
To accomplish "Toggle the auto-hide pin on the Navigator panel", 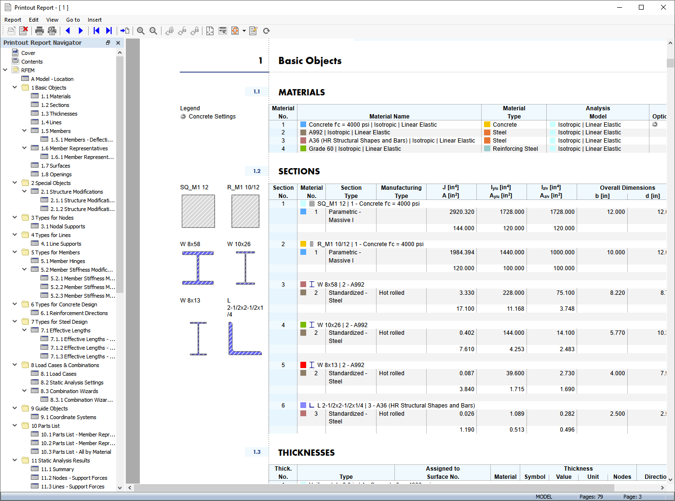I will (108, 42).
